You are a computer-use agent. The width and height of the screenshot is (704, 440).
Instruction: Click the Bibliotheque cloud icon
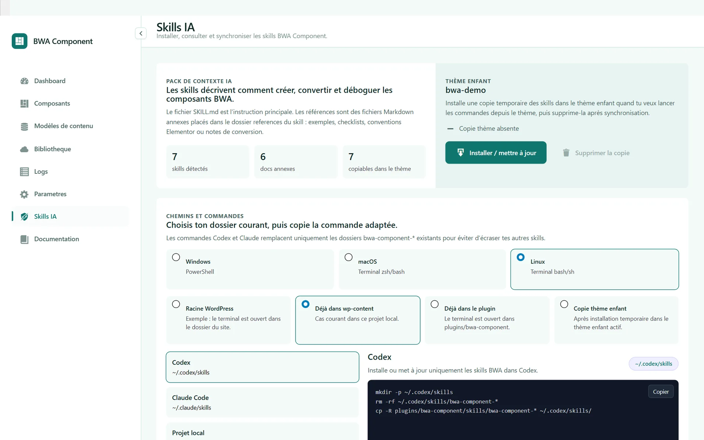pos(24,149)
